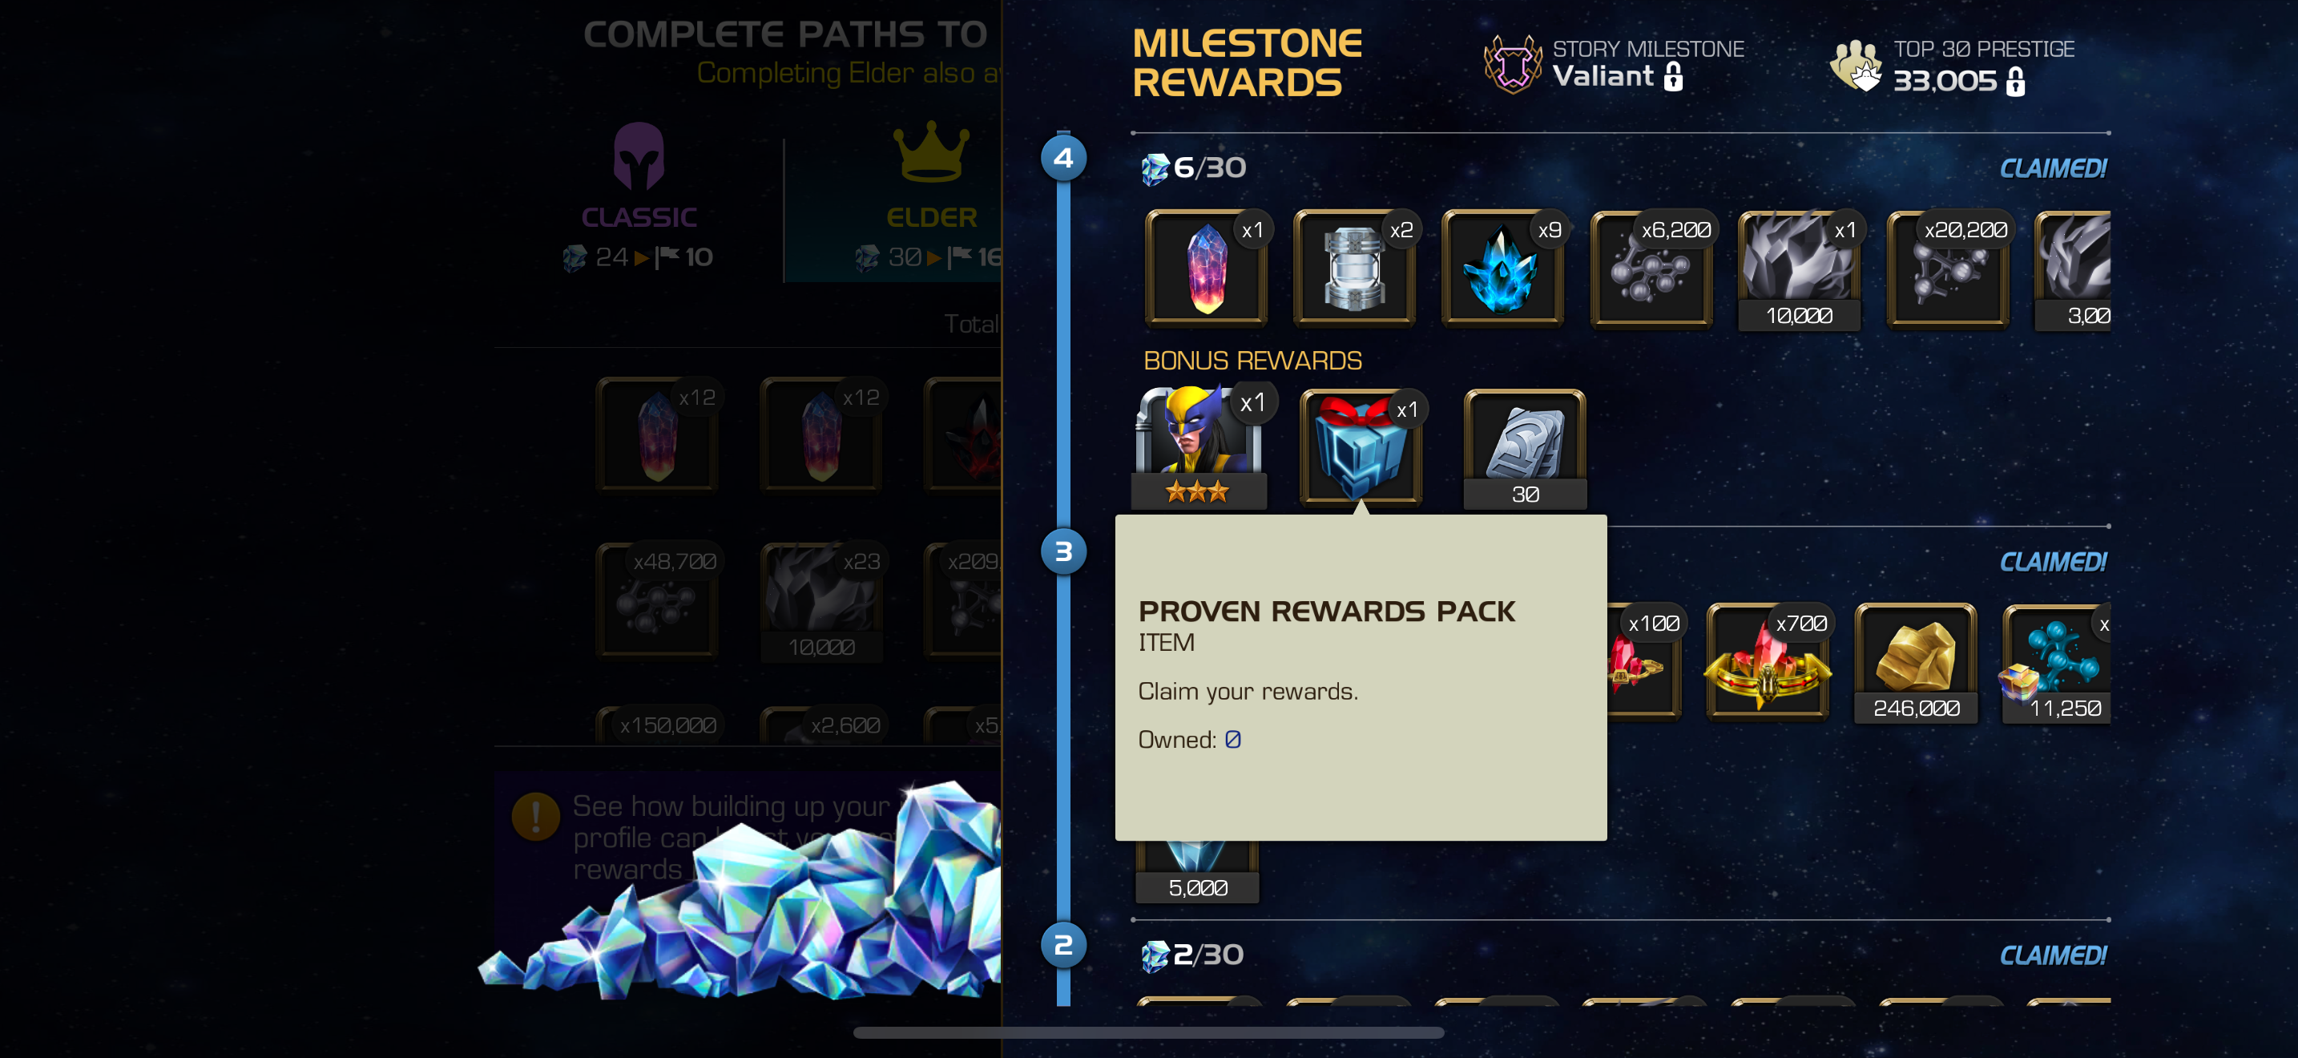Tap the blue crystal x9 reward

1502,269
